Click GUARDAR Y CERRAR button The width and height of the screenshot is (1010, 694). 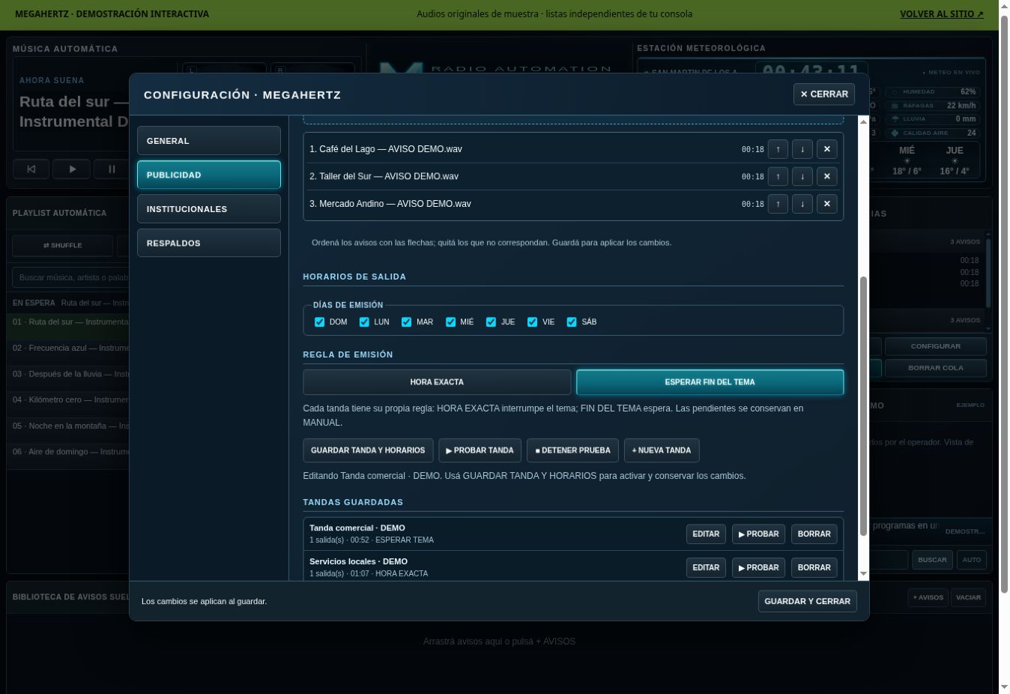(x=807, y=601)
